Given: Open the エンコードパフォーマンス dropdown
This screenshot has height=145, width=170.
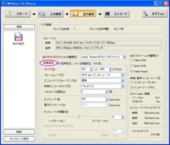Looking at the screenshot, I should [x=123, y=81].
